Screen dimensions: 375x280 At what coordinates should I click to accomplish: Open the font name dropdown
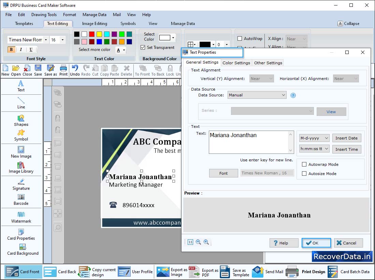tap(46, 40)
